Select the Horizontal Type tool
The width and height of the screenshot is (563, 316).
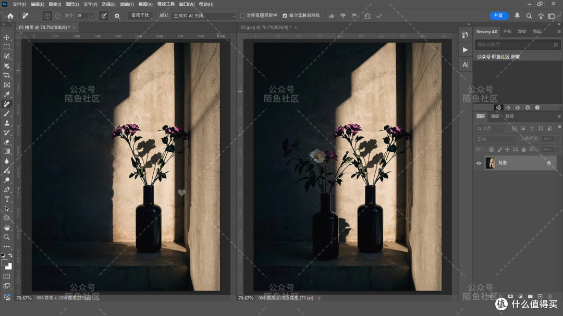pyautogui.click(x=6, y=200)
